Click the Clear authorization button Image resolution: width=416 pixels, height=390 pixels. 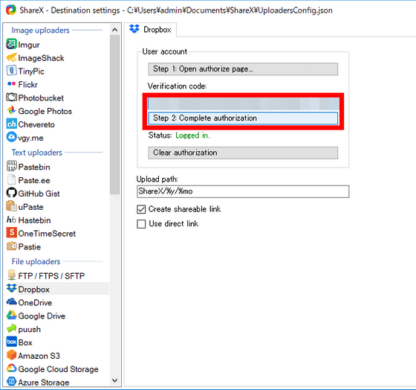[x=243, y=153]
